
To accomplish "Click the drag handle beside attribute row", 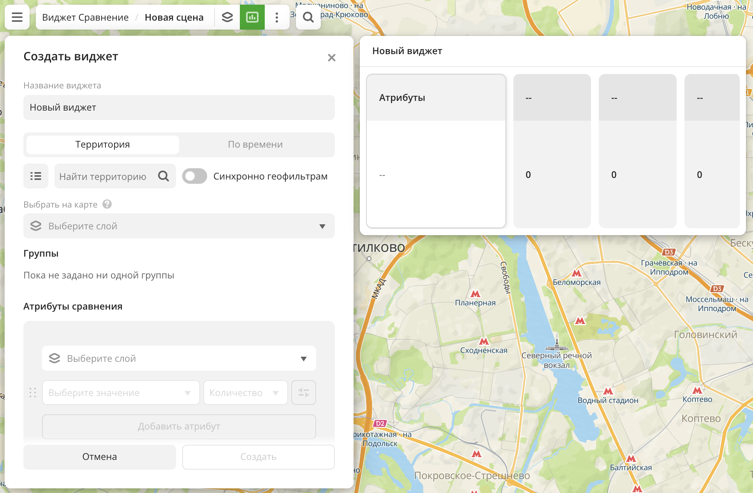I will pos(33,393).
